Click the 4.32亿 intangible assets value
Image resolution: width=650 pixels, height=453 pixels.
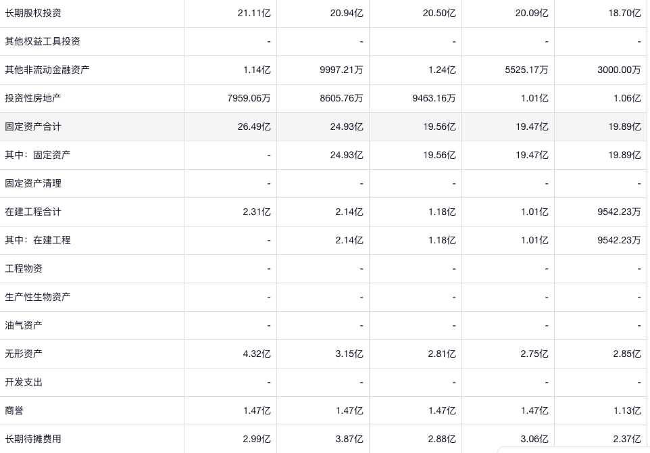[257, 354]
